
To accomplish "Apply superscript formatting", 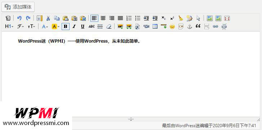I will pos(172,18).
